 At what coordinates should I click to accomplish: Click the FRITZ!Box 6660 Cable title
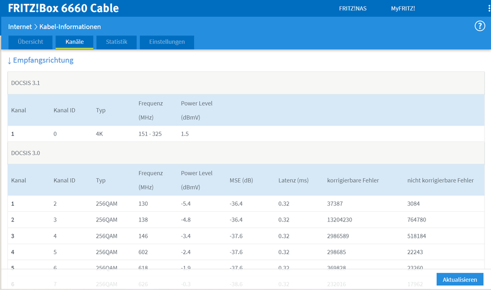(63, 8)
